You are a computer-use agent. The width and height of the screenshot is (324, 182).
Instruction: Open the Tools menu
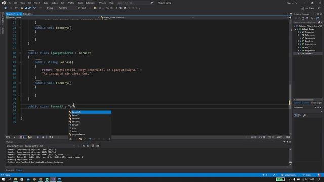[80, 3]
